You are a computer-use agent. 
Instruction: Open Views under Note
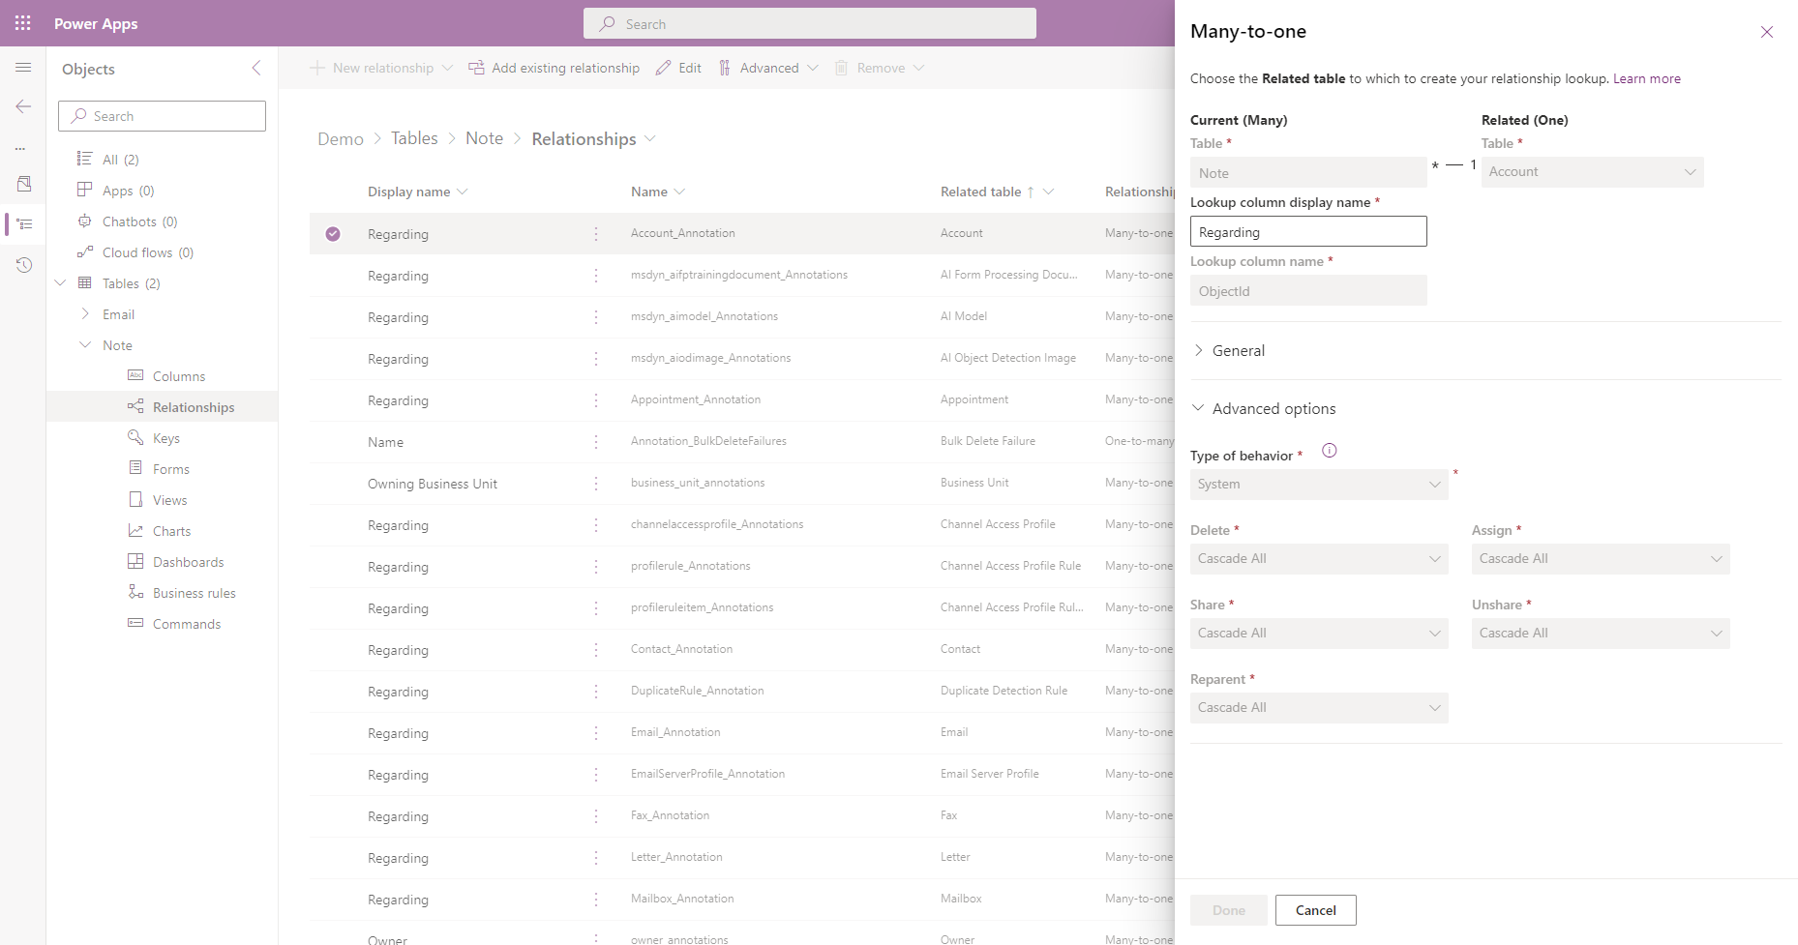pyautogui.click(x=170, y=500)
